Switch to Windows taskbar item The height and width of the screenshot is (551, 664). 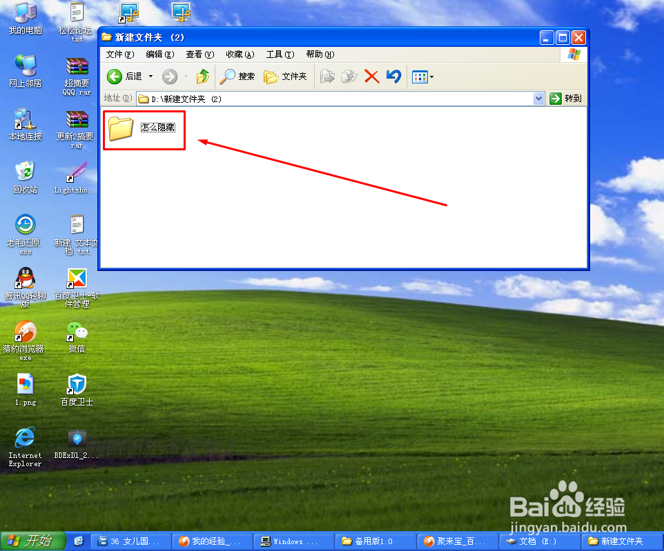coord(294,541)
